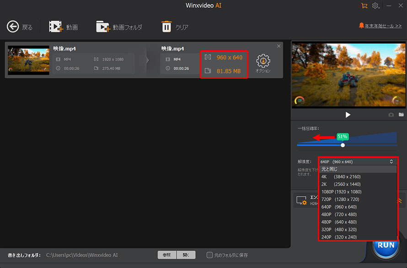Collapse the 解像度 resolution dropdown
The width and height of the screenshot is (407, 268).
391,161
